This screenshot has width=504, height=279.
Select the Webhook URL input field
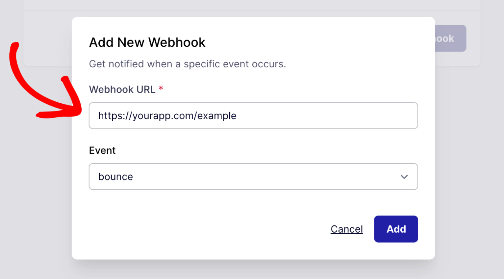(x=253, y=116)
